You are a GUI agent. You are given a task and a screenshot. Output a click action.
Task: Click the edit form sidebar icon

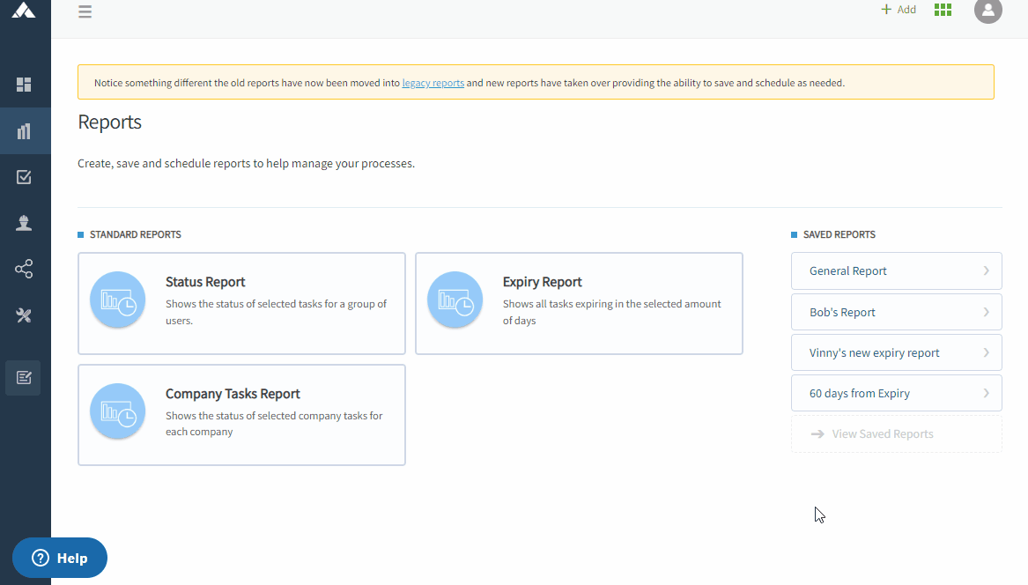click(24, 378)
